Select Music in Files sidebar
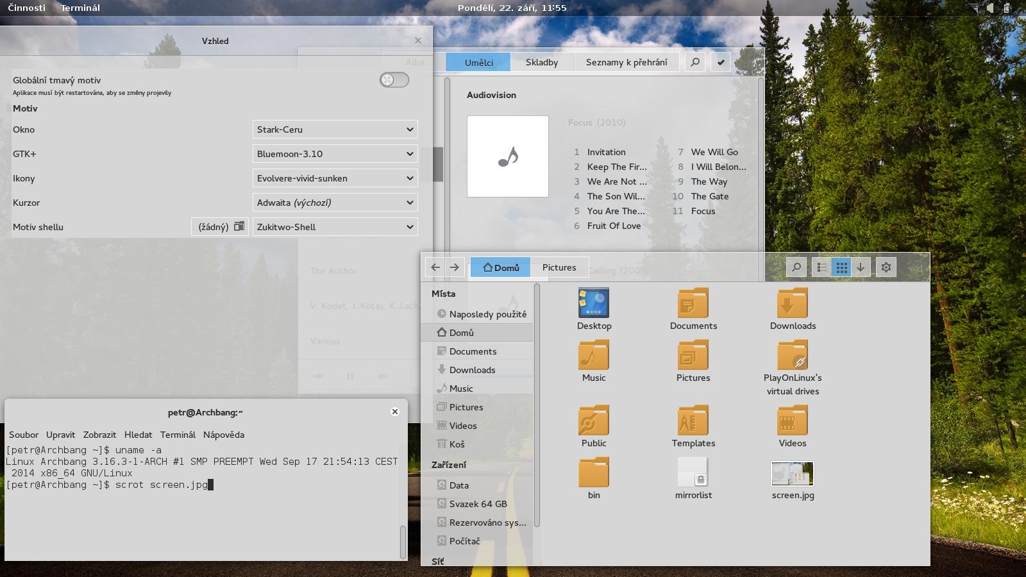Screen dimensions: 1026x577 click(477, 389)
